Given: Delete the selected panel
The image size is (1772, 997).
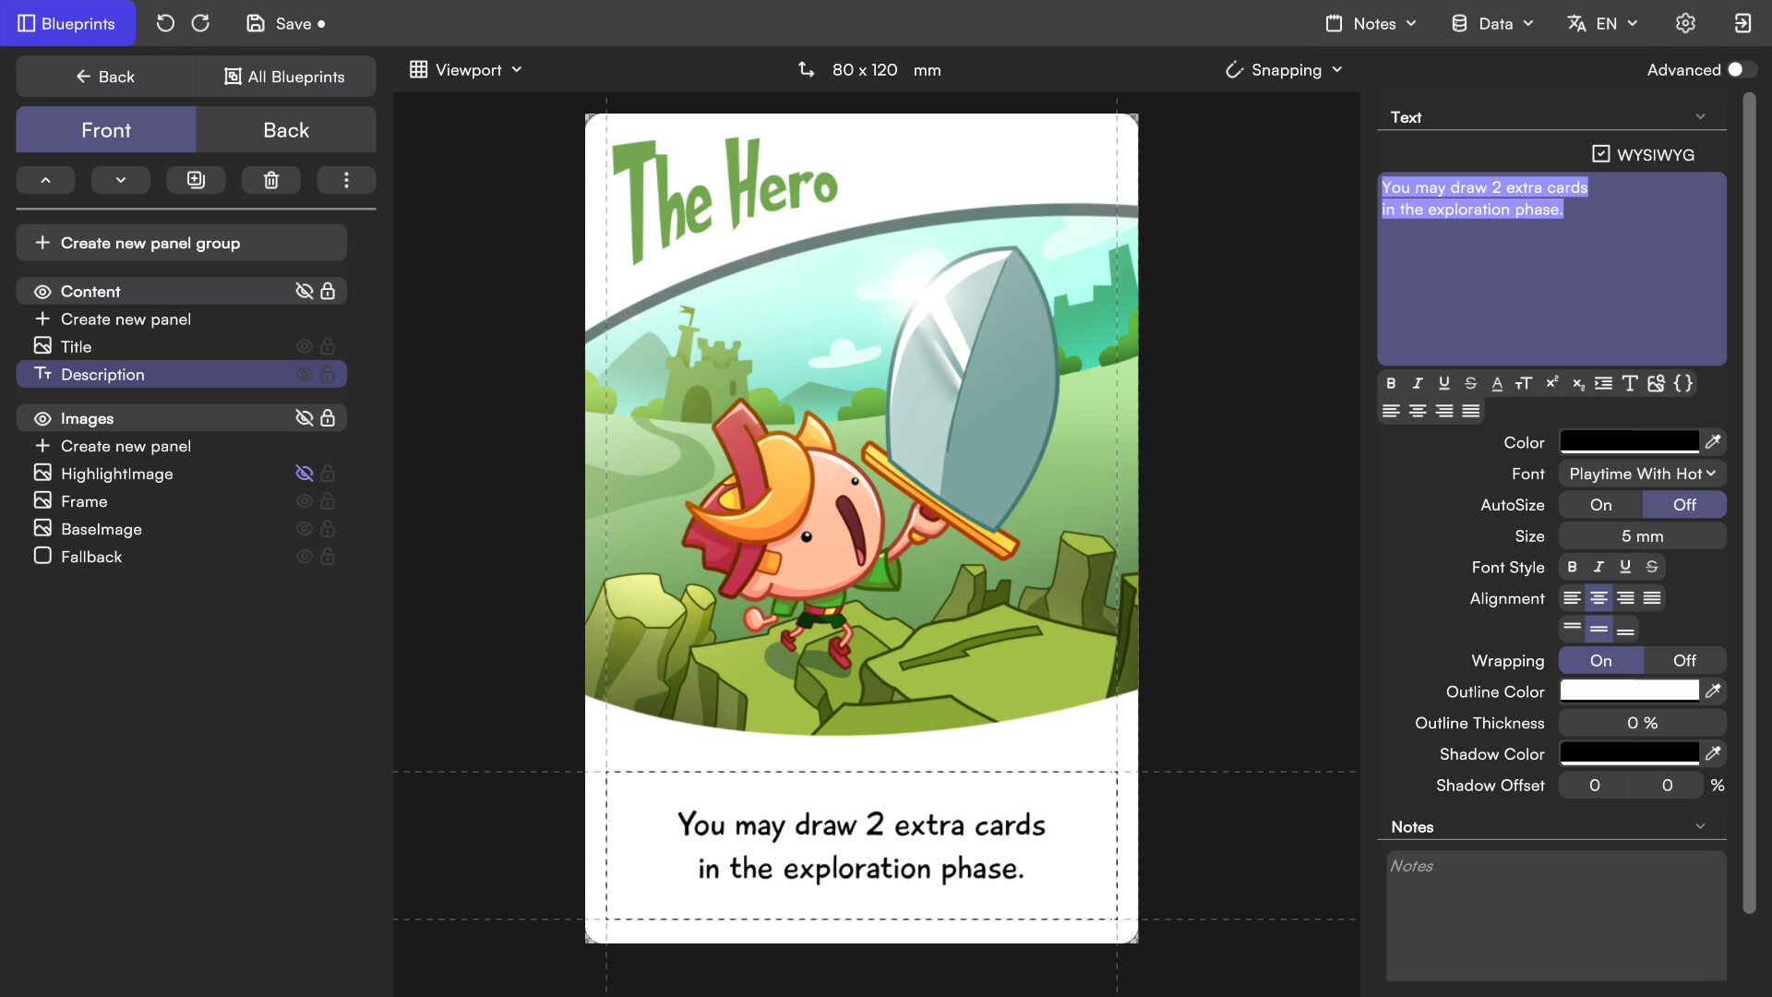Looking at the screenshot, I should click(x=271, y=180).
